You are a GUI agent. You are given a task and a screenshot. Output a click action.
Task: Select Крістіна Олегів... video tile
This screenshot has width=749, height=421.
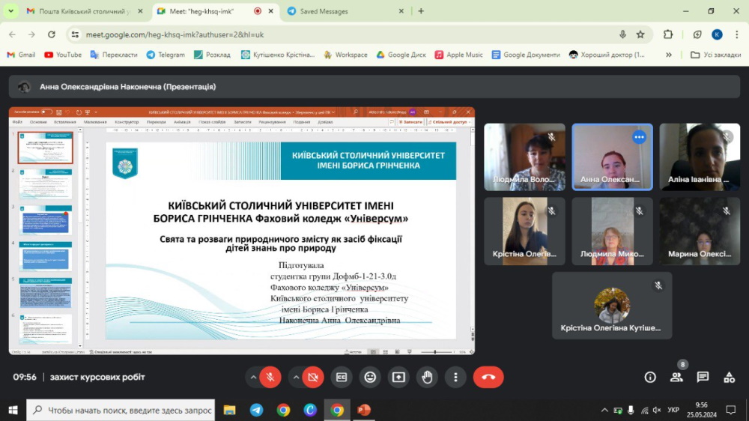524,231
